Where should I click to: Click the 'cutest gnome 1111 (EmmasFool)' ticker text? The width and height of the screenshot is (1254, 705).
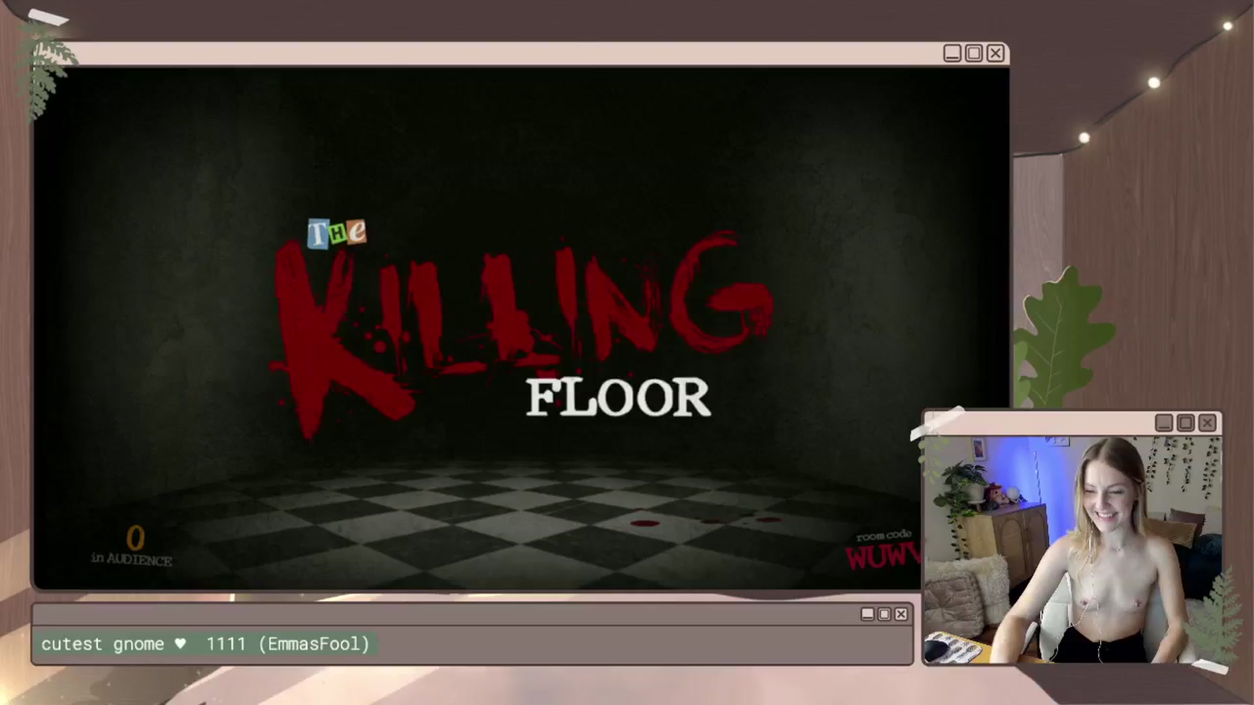pos(205,644)
